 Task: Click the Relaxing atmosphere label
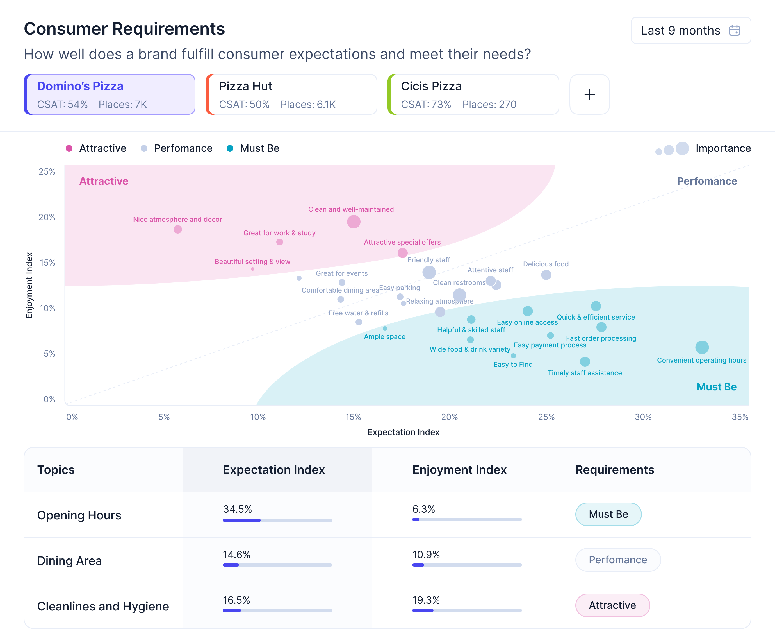point(439,302)
